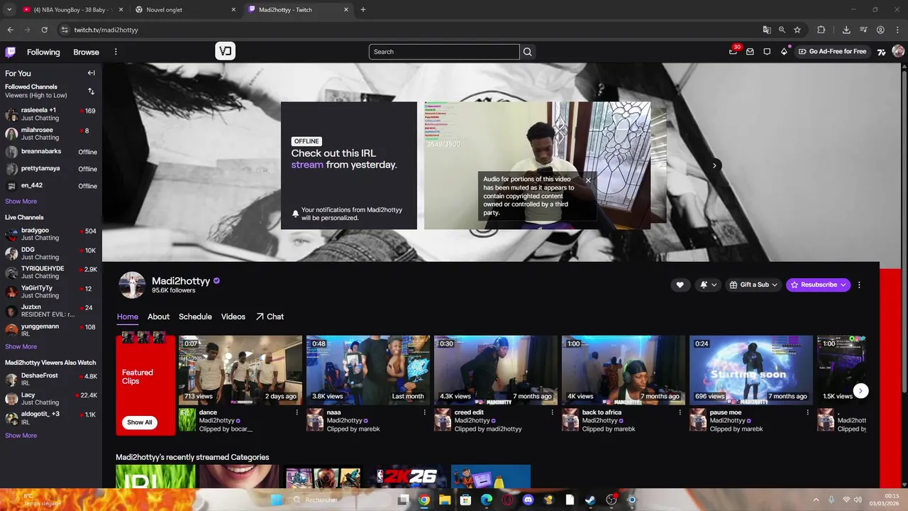The height and width of the screenshot is (511, 908).
Task: Open the IRL category thumbnail
Action: [x=155, y=476]
